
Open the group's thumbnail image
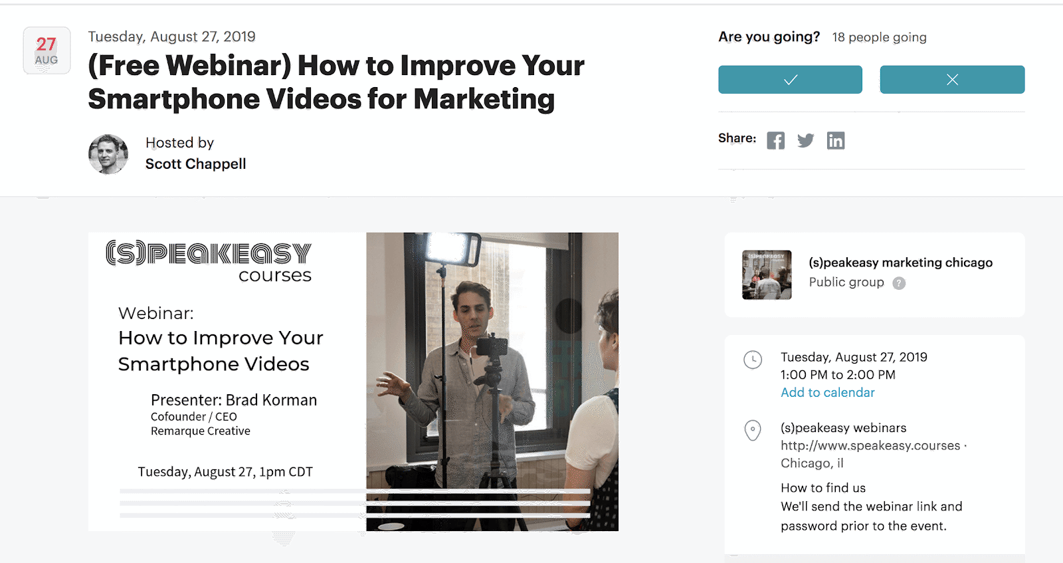click(767, 275)
